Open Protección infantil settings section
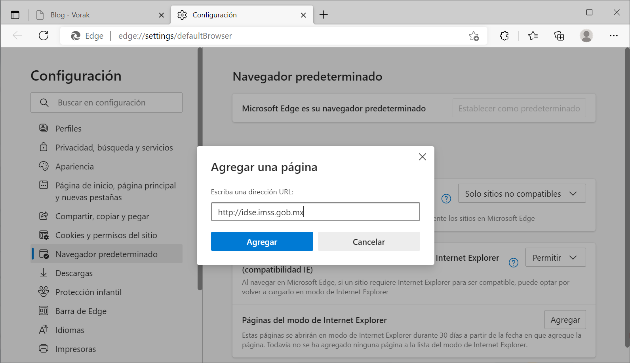This screenshot has height=363, width=630. pos(107,292)
